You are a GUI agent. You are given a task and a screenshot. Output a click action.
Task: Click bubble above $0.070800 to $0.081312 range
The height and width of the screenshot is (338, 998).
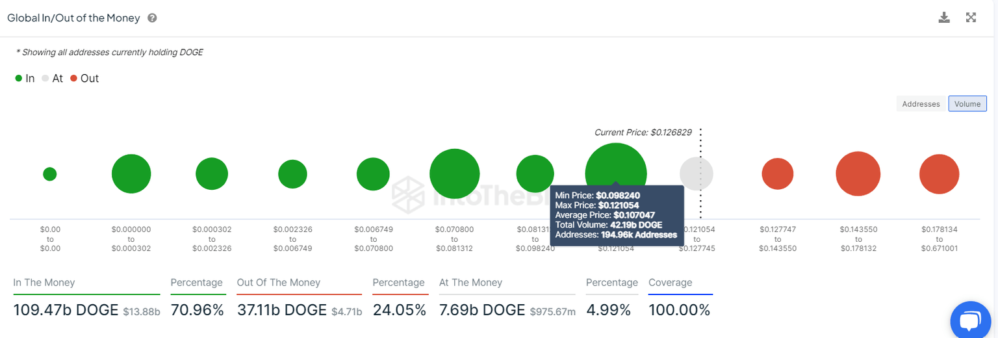(454, 174)
